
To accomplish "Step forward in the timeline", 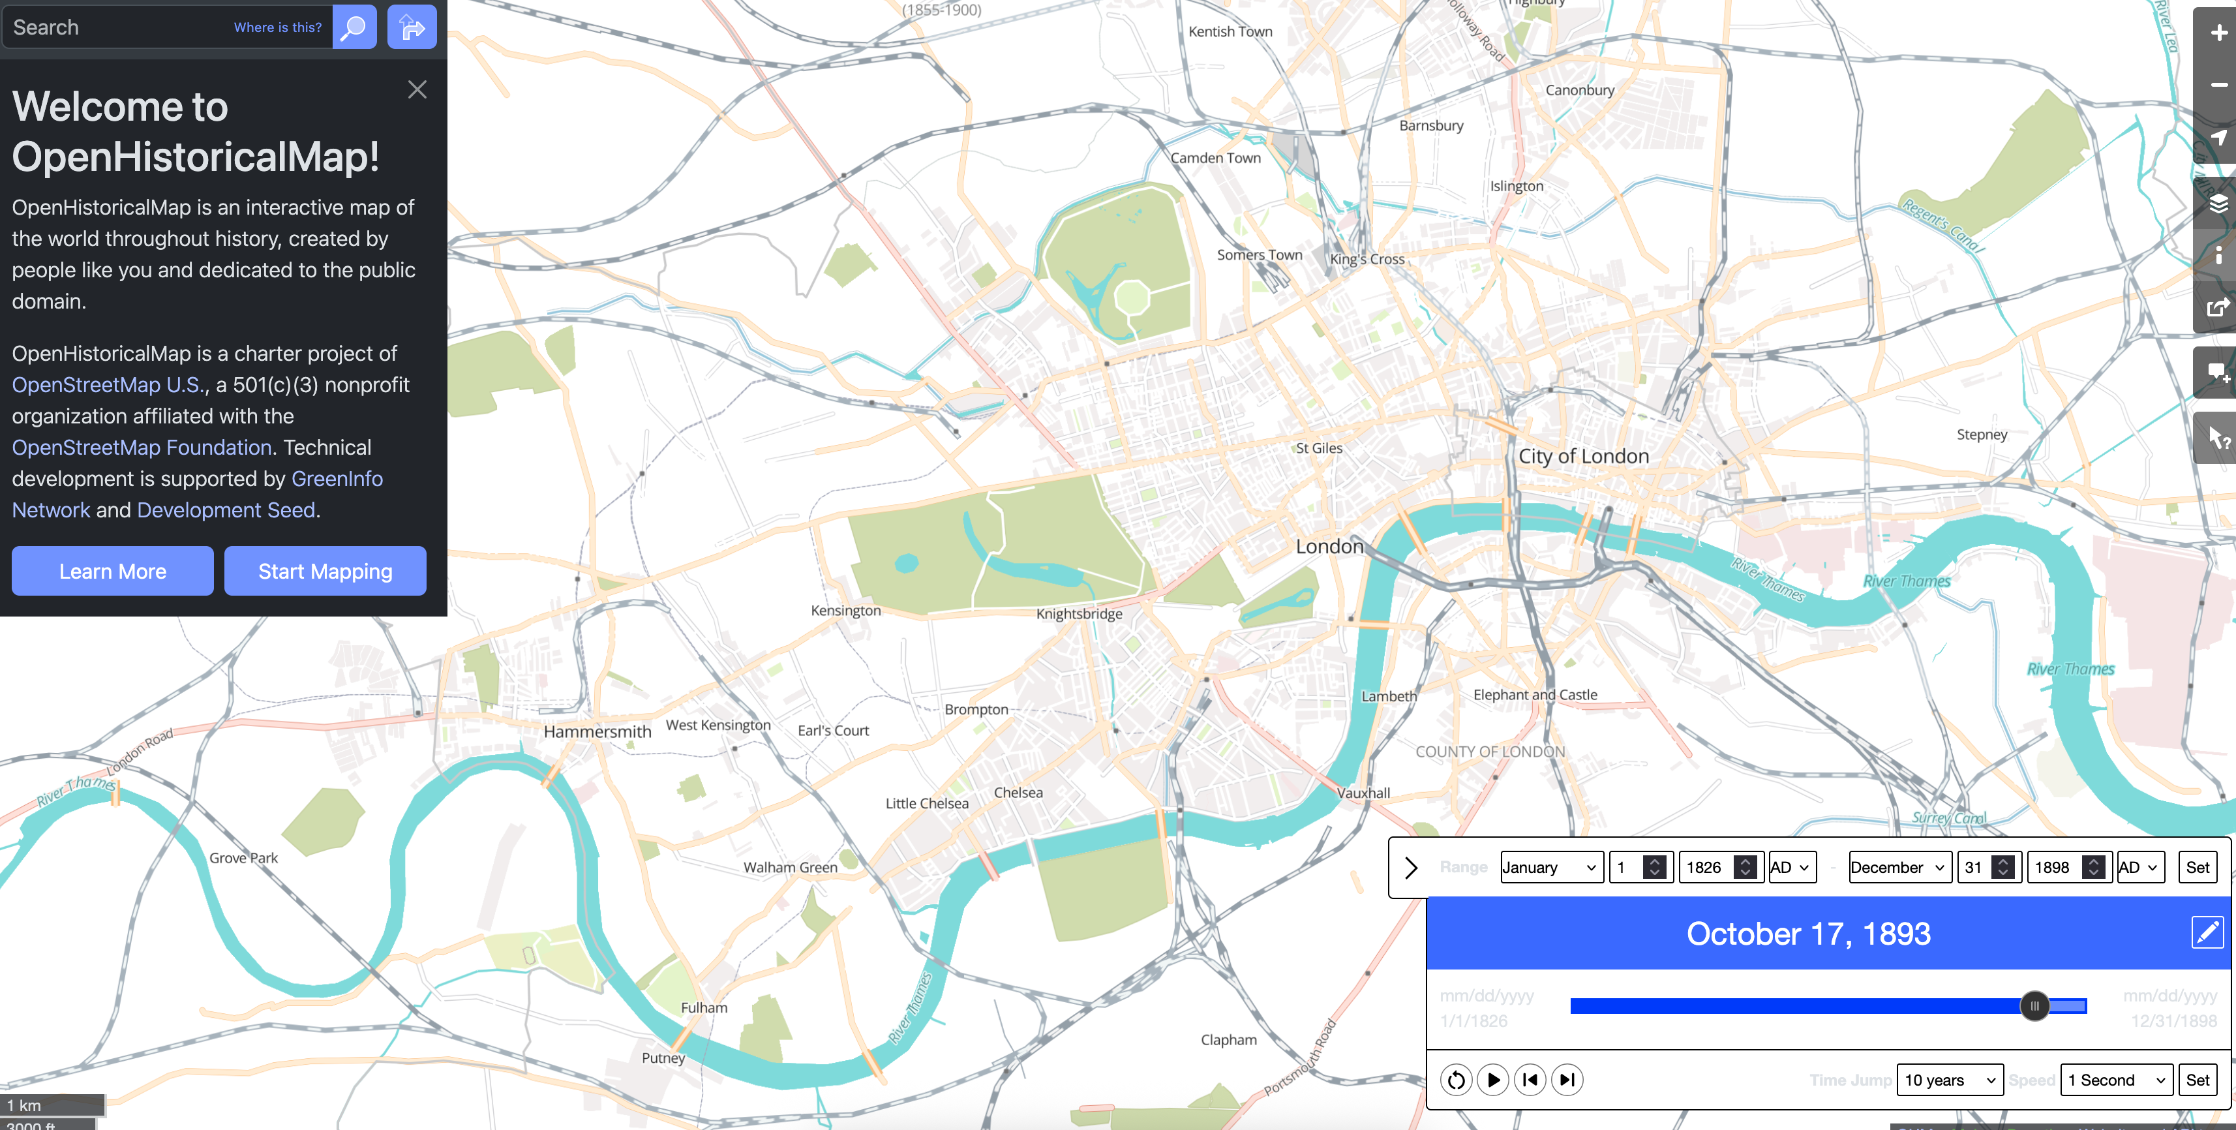I will click(x=1567, y=1080).
